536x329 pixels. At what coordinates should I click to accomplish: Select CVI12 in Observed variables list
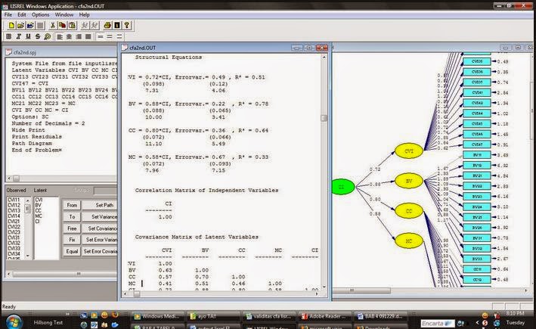[x=14, y=205]
